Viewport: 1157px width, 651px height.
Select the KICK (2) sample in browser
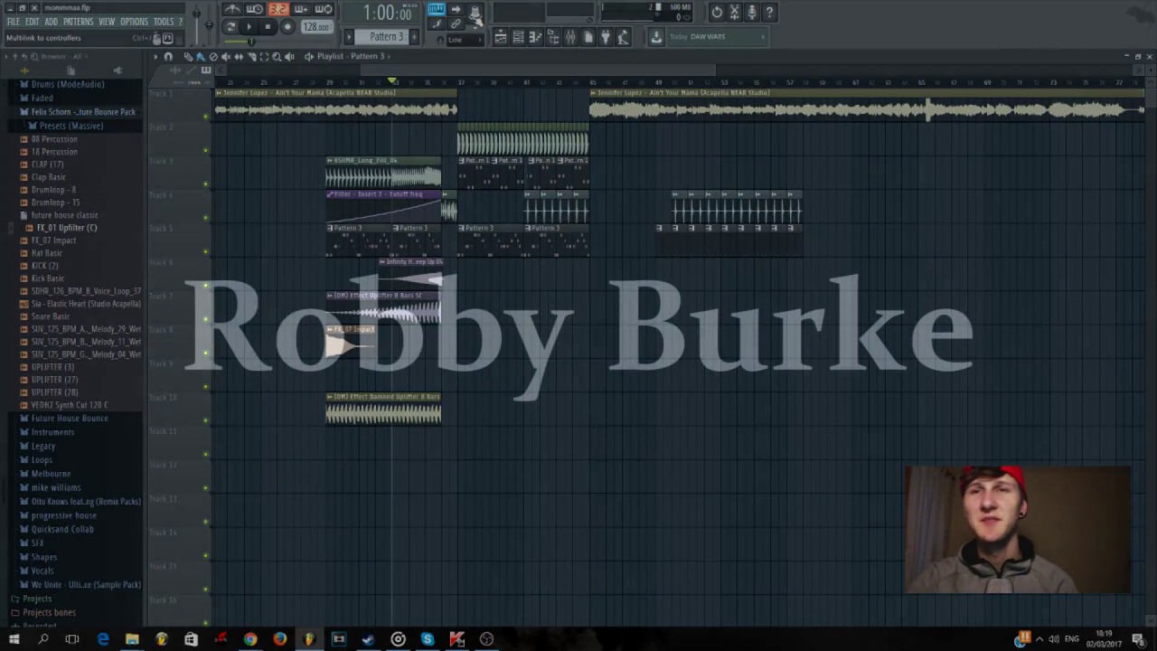(44, 266)
